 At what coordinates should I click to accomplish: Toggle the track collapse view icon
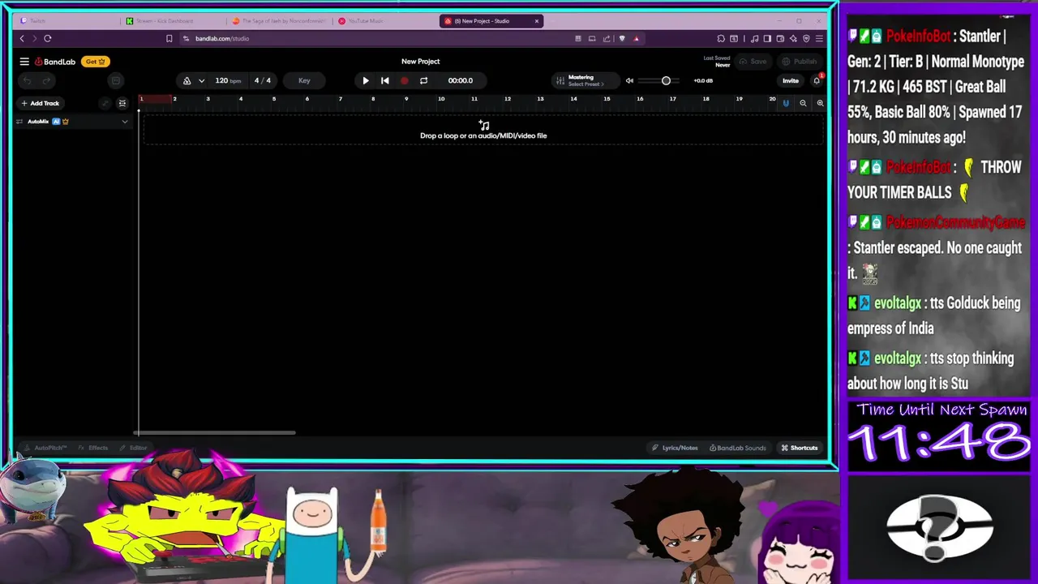122,103
